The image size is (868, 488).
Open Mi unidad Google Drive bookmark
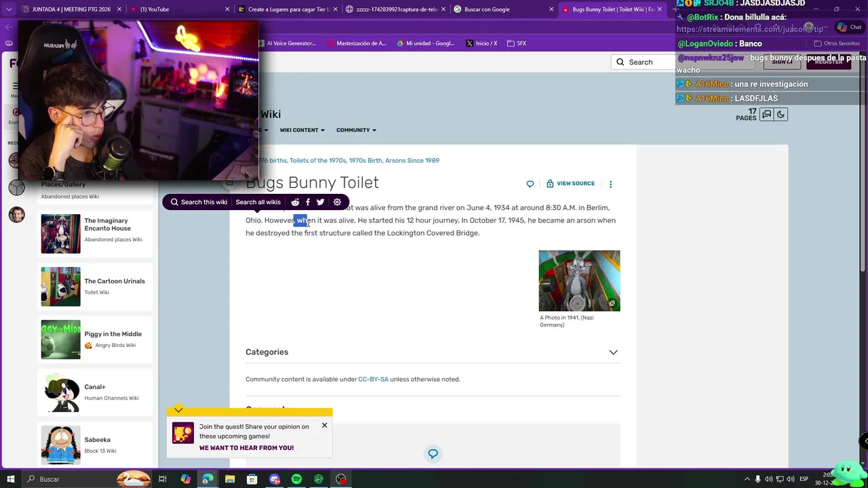pyautogui.click(x=425, y=43)
